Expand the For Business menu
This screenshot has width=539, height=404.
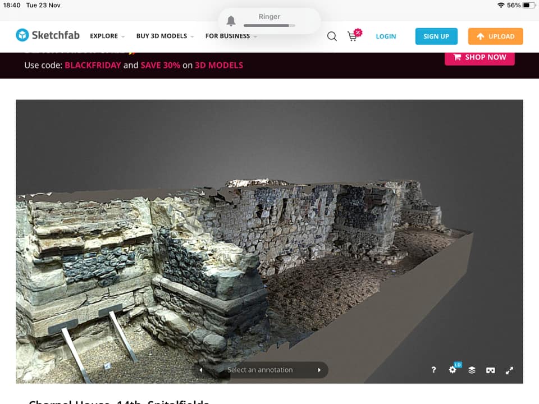coord(231,36)
